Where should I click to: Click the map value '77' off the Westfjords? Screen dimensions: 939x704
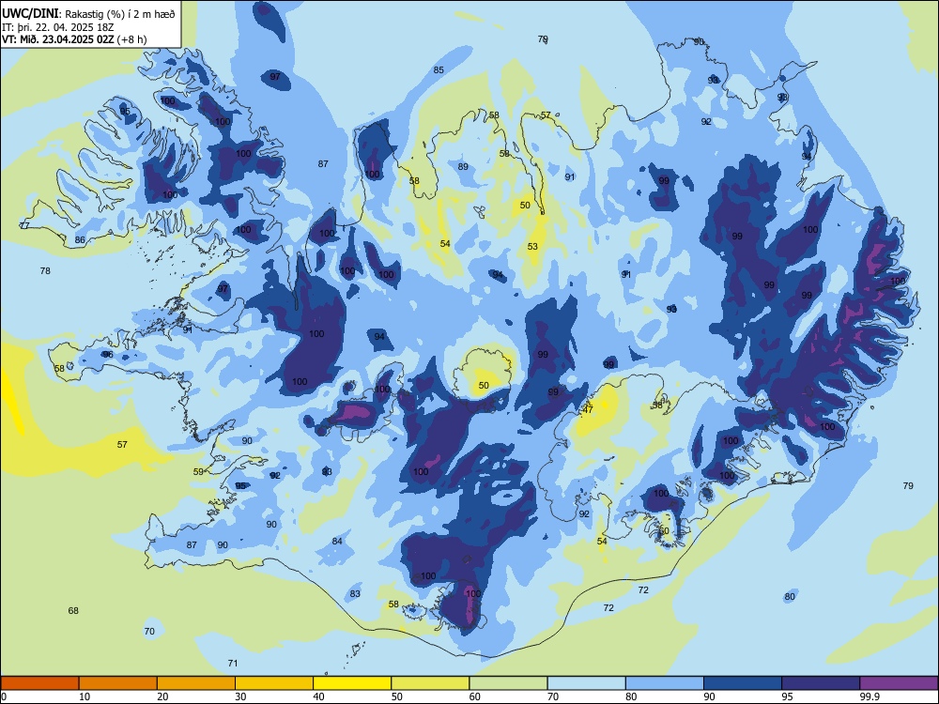click(24, 225)
